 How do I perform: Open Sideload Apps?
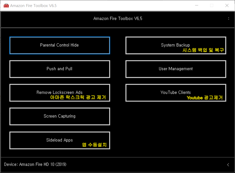point(60,140)
